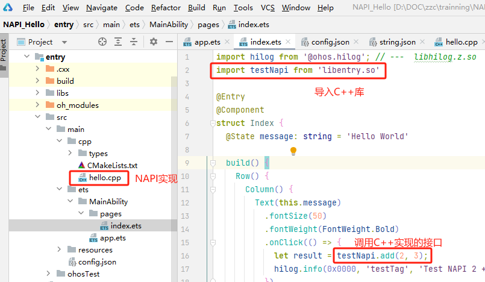Open the Project view dropdown arrow
This screenshot has width=485, height=282.
pos(64,42)
